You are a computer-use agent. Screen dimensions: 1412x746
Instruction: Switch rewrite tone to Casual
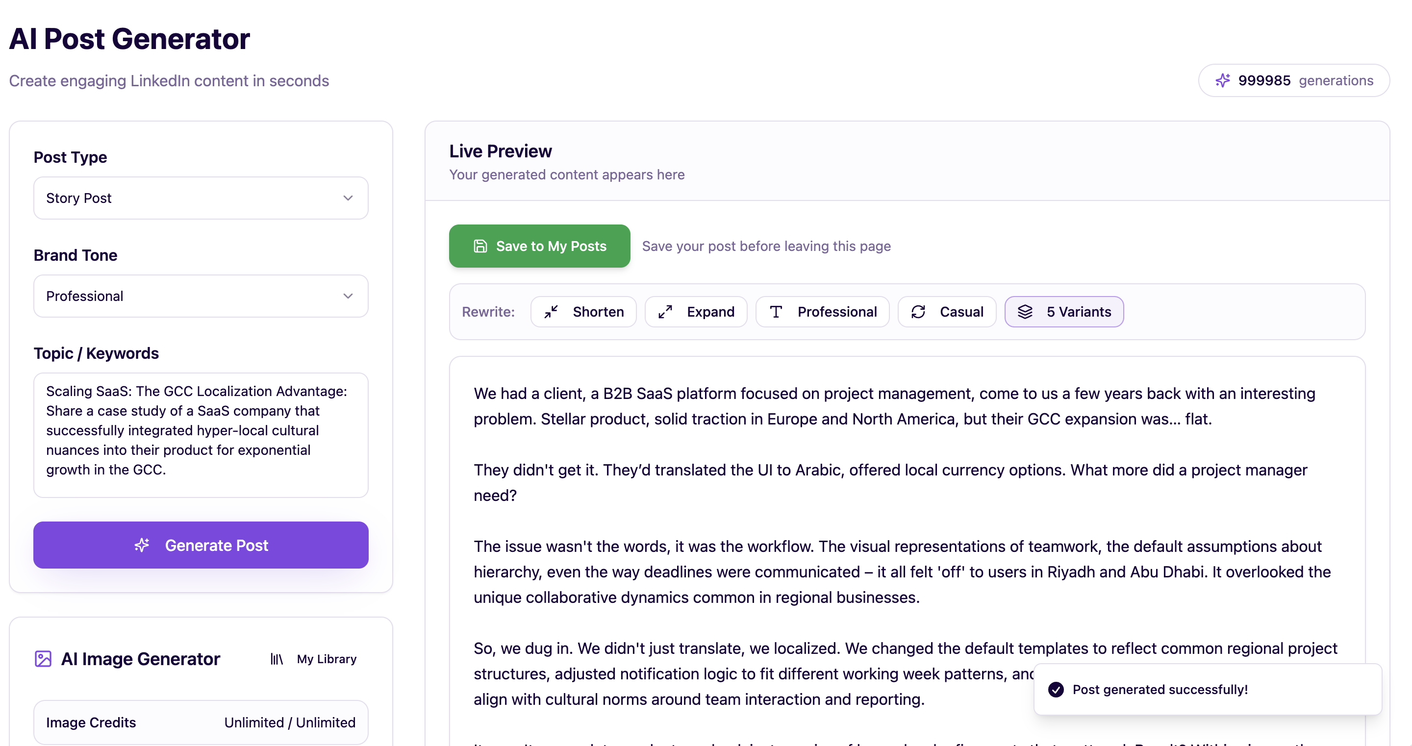[947, 311]
